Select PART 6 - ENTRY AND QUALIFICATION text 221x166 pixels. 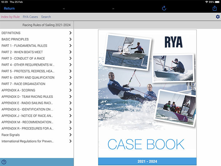(28, 78)
